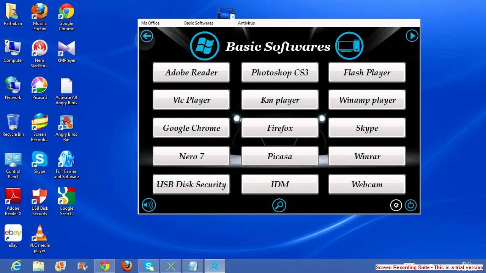Click the Webcam button
The image size is (486, 273).
pyautogui.click(x=367, y=184)
